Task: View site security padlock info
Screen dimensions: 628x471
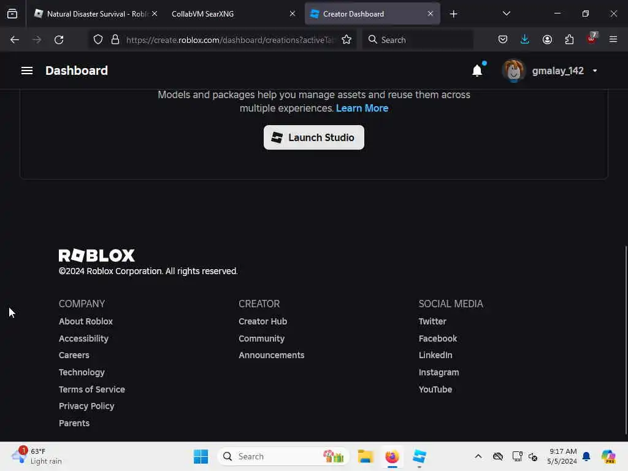Action: point(115,40)
